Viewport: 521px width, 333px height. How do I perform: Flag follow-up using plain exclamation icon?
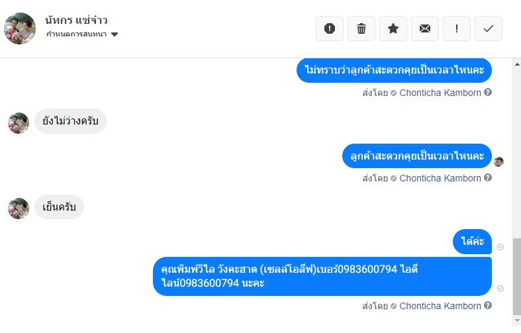click(x=457, y=28)
